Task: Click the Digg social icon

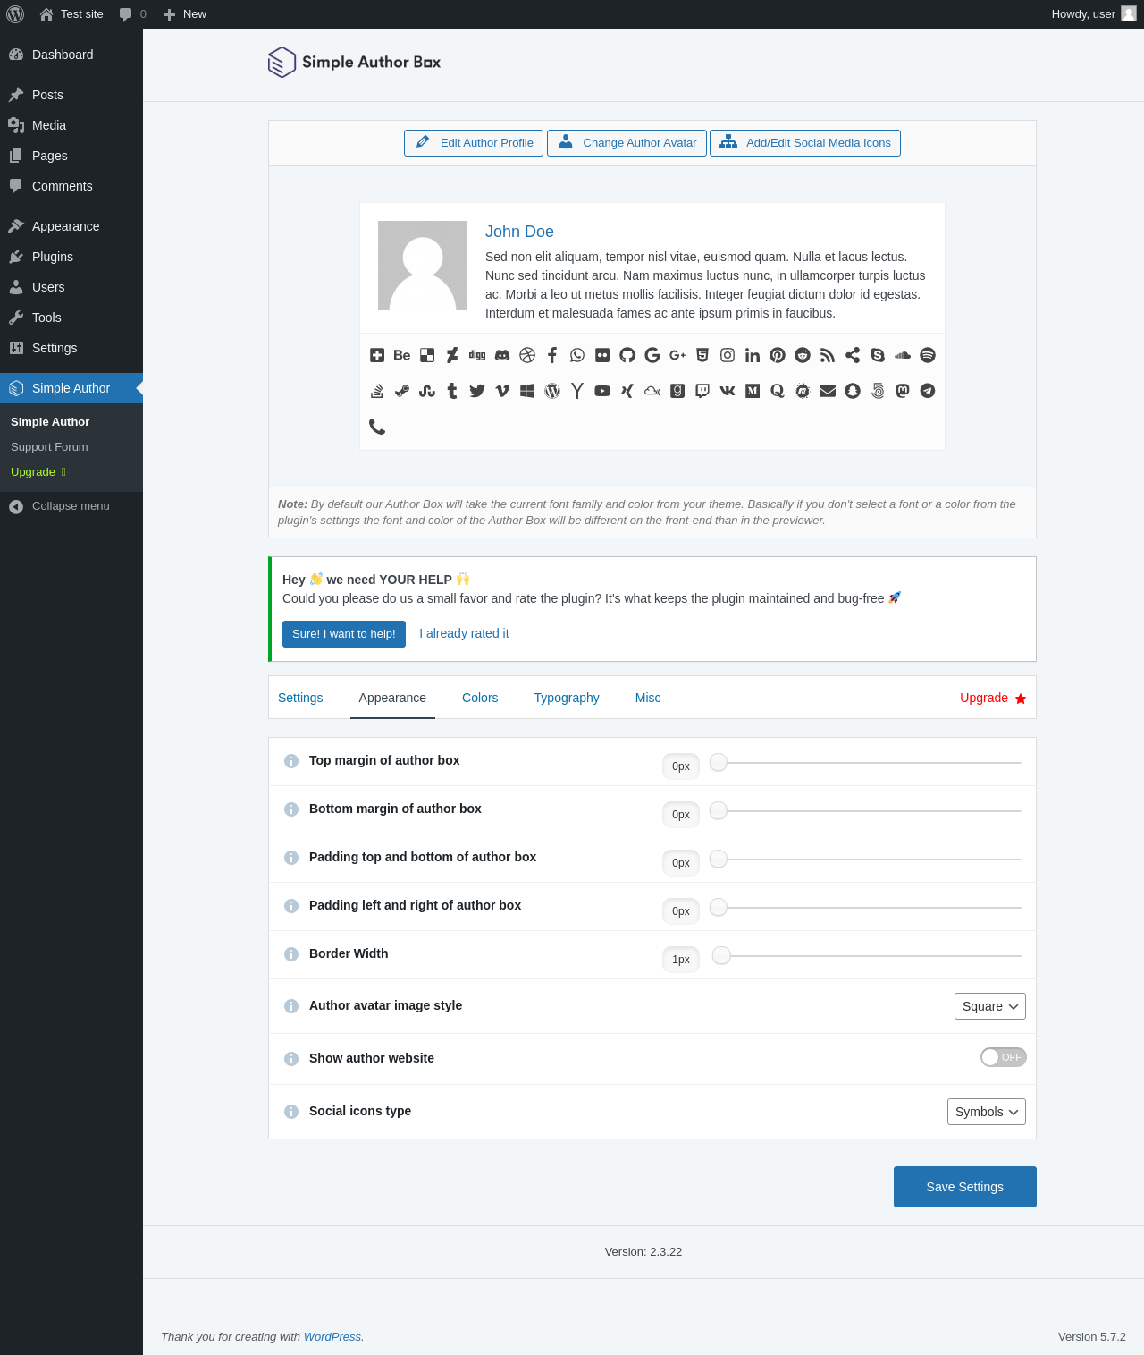Action: 477,355
